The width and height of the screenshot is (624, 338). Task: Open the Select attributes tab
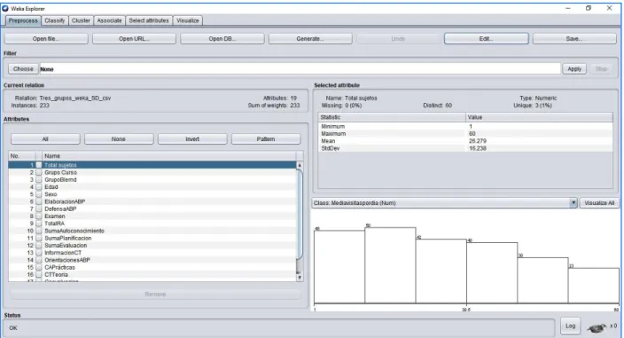[149, 20]
